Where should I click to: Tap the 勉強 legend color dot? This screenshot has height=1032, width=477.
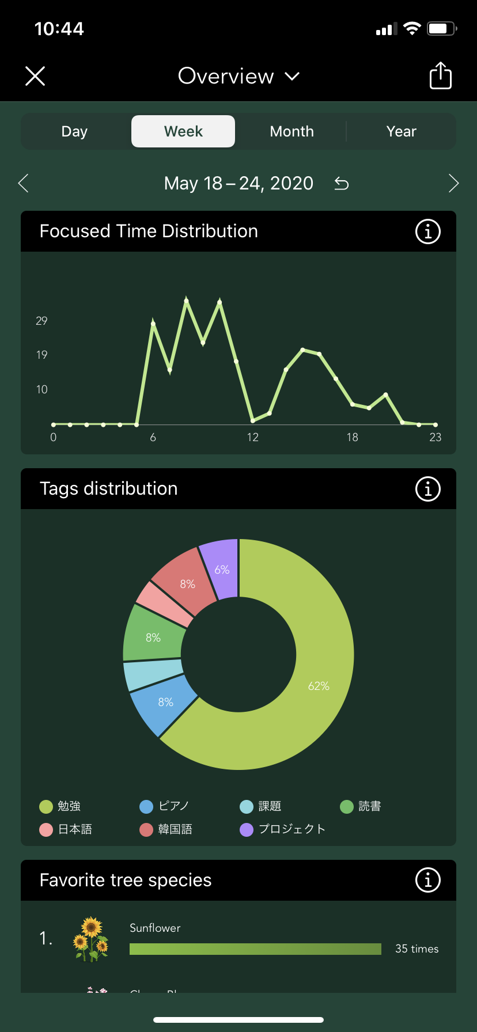pyautogui.click(x=46, y=807)
